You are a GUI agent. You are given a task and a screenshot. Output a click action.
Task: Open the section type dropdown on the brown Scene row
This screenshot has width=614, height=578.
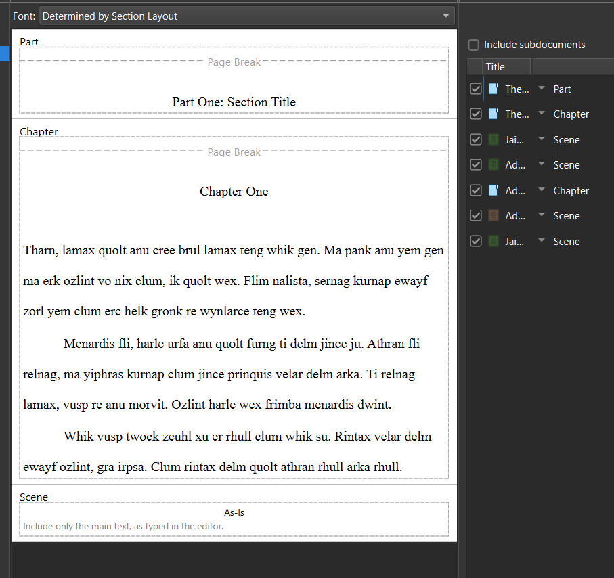tap(542, 216)
